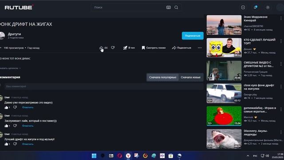Click the Подписаться button
284x160 pixels.
[x=193, y=36]
